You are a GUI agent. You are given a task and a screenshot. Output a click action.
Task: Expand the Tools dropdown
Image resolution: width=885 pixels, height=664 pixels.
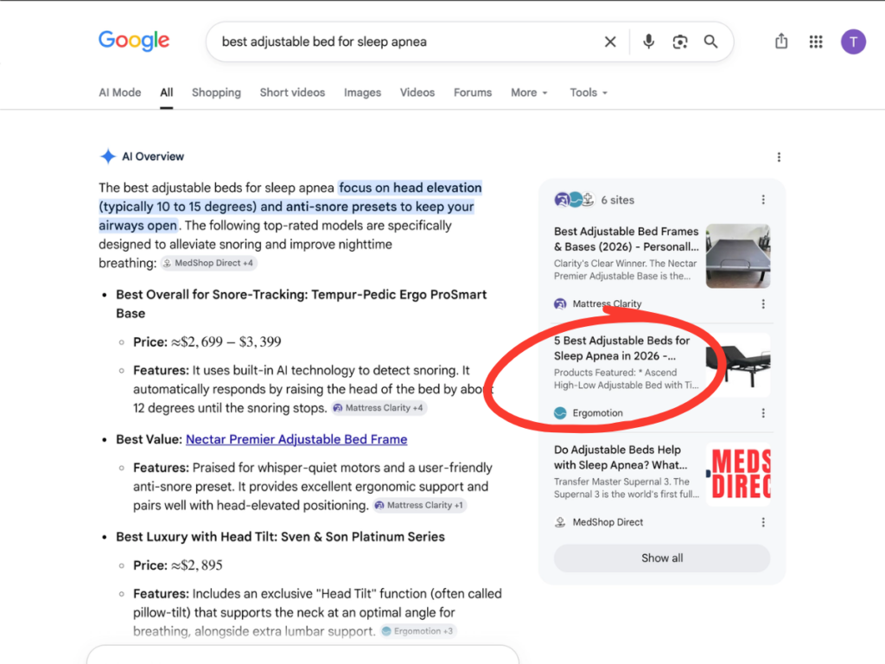(588, 93)
